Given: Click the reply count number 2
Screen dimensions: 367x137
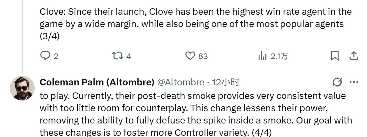Looking at the screenshot, I should coord(56,56).
